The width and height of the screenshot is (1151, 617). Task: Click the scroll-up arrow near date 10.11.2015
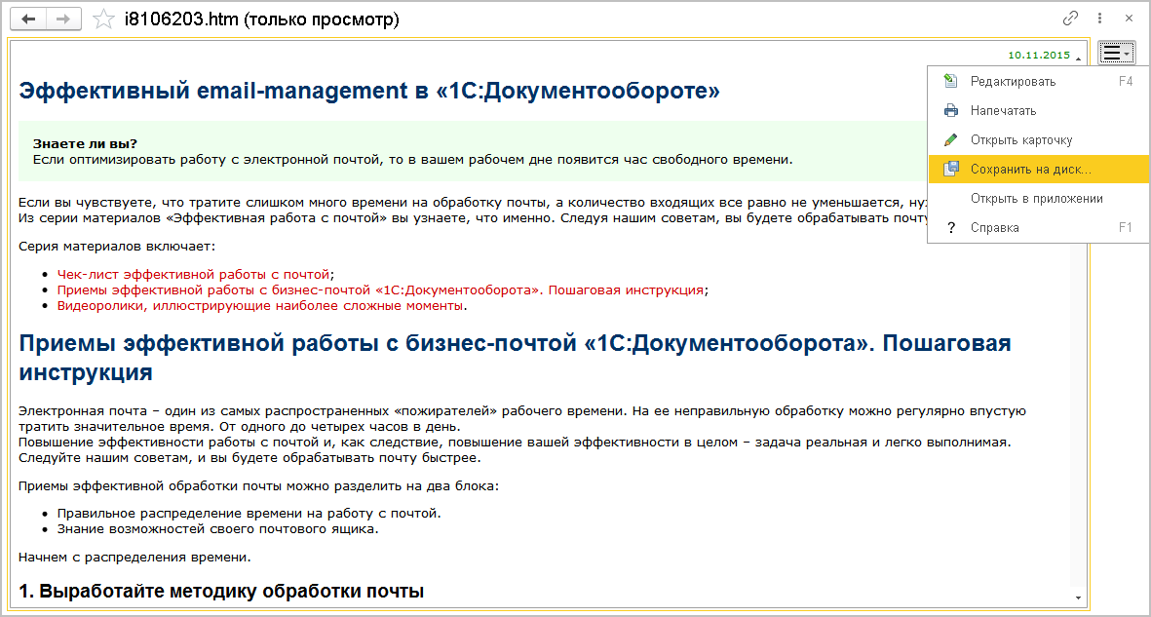pos(1078,57)
